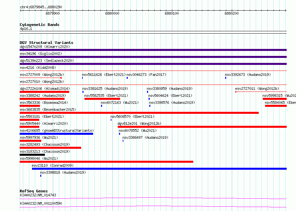Click the 6880100 ruler position label
The width and height of the screenshot is (296, 211).
[x=172, y=13]
